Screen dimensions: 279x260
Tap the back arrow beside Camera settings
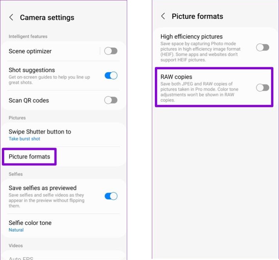click(11, 17)
